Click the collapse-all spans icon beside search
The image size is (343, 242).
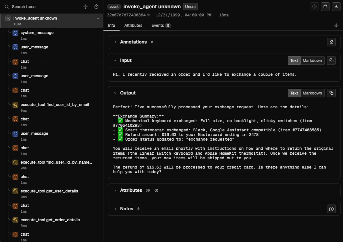[x=86, y=7]
